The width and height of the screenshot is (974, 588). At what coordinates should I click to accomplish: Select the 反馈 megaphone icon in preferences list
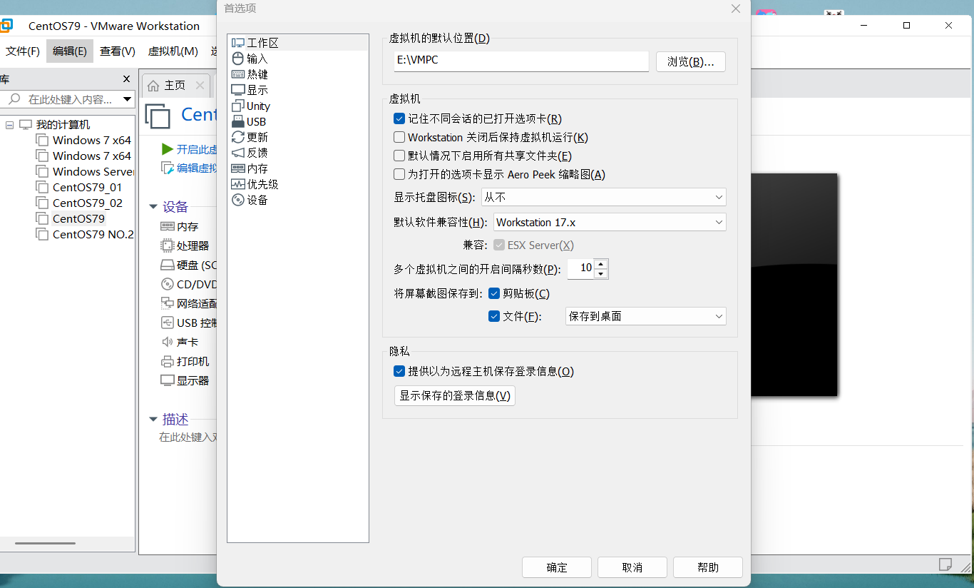pyautogui.click(x=238, y=153)
